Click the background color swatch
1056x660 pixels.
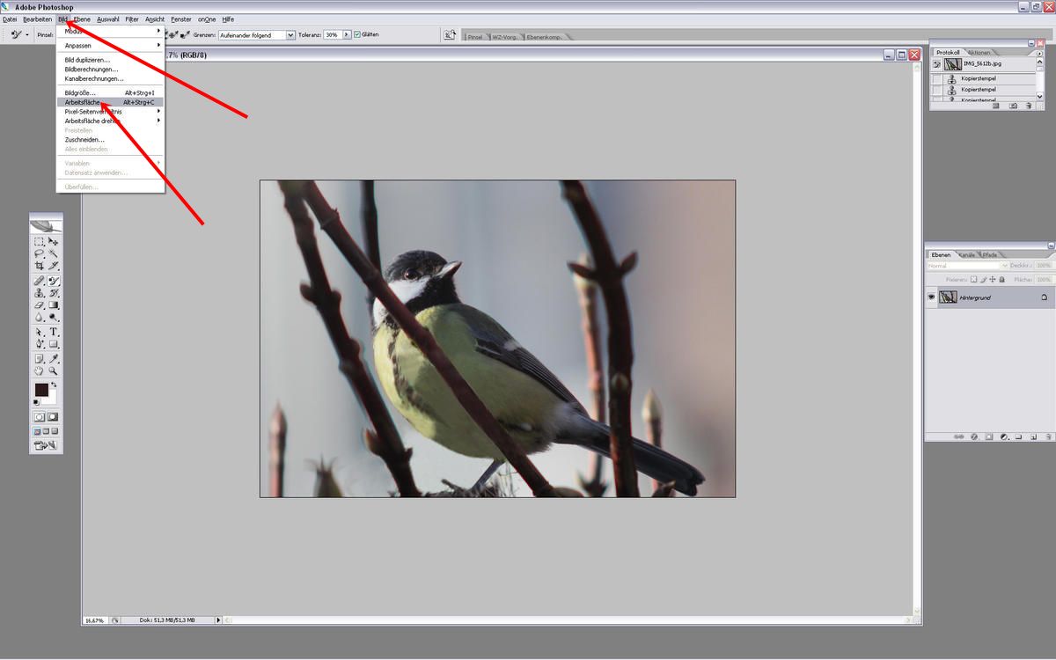point(51,399)
